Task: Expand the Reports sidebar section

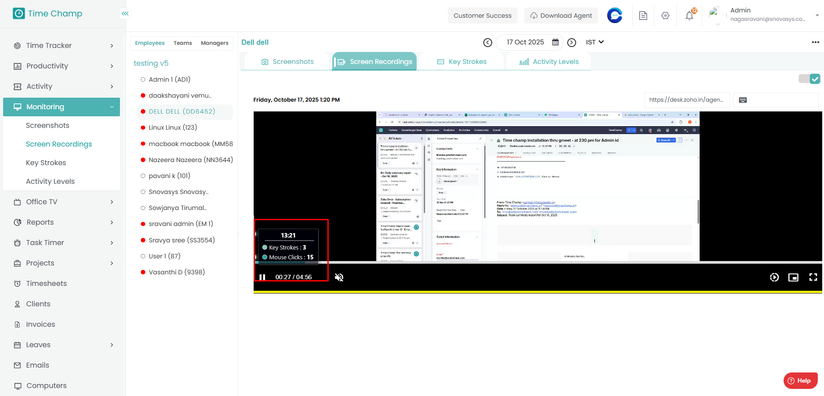Action: (x=61, y=222)
